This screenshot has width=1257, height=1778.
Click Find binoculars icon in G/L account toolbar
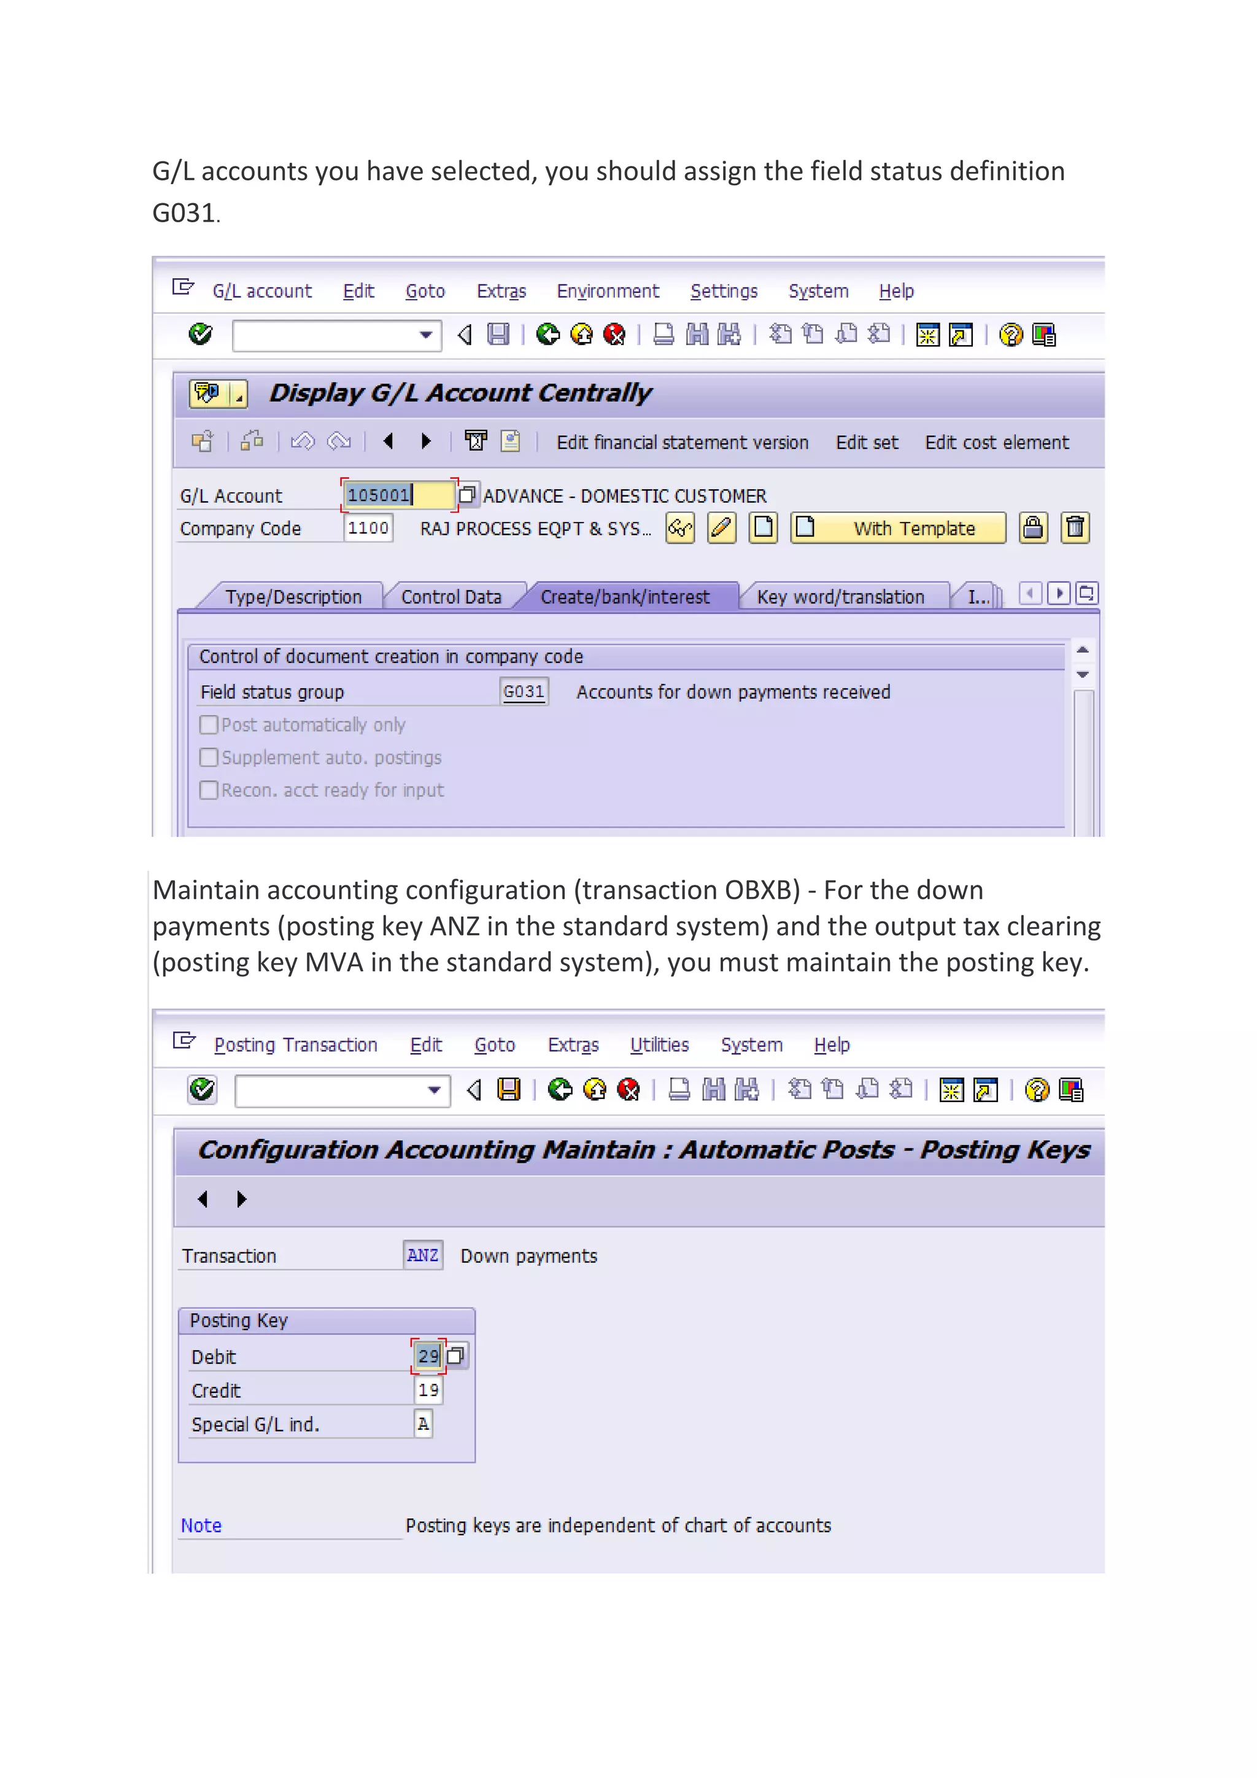[697, 335]
